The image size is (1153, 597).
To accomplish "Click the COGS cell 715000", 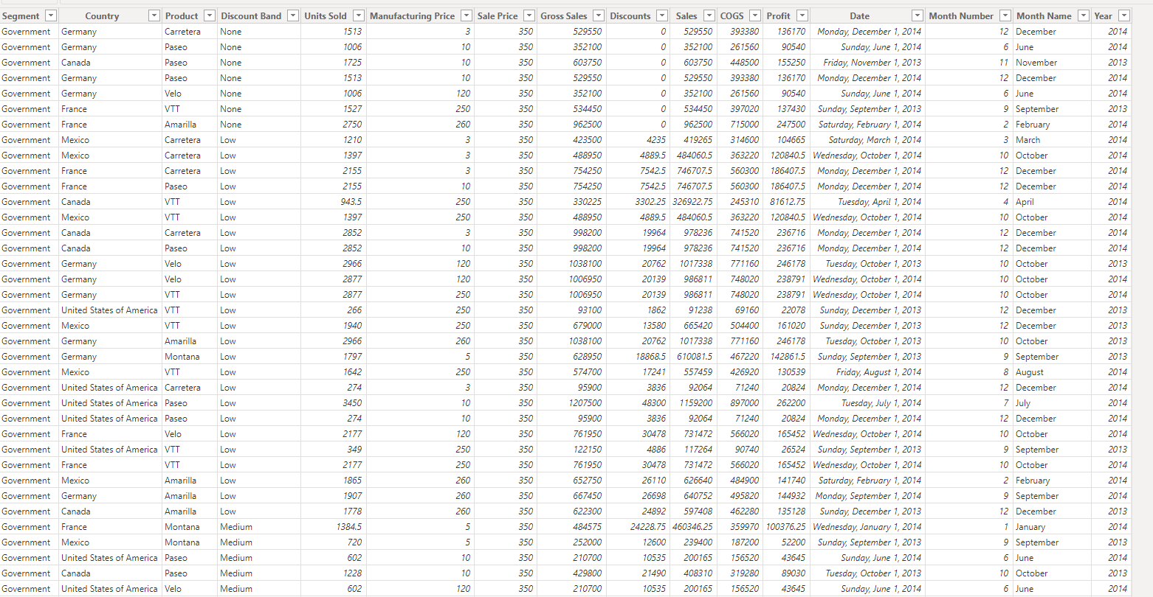I will click(744, 125).
